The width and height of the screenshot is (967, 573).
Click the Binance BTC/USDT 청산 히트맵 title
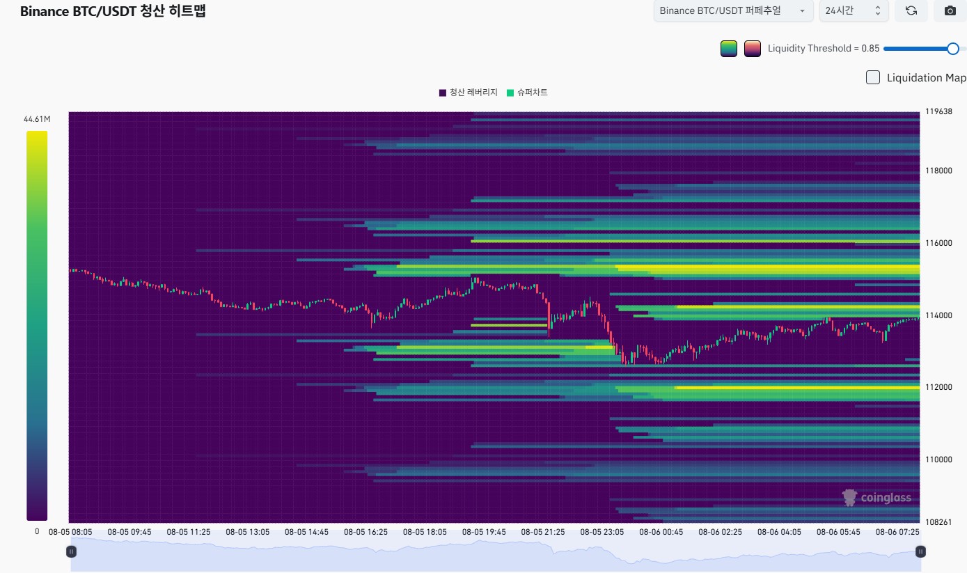click(x=113, y=11)
